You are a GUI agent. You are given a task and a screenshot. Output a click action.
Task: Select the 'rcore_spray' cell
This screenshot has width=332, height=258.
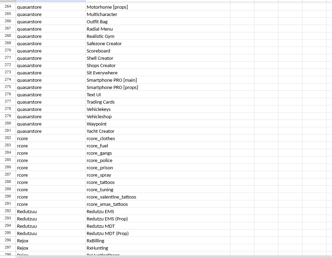click(x=158, y=175)
